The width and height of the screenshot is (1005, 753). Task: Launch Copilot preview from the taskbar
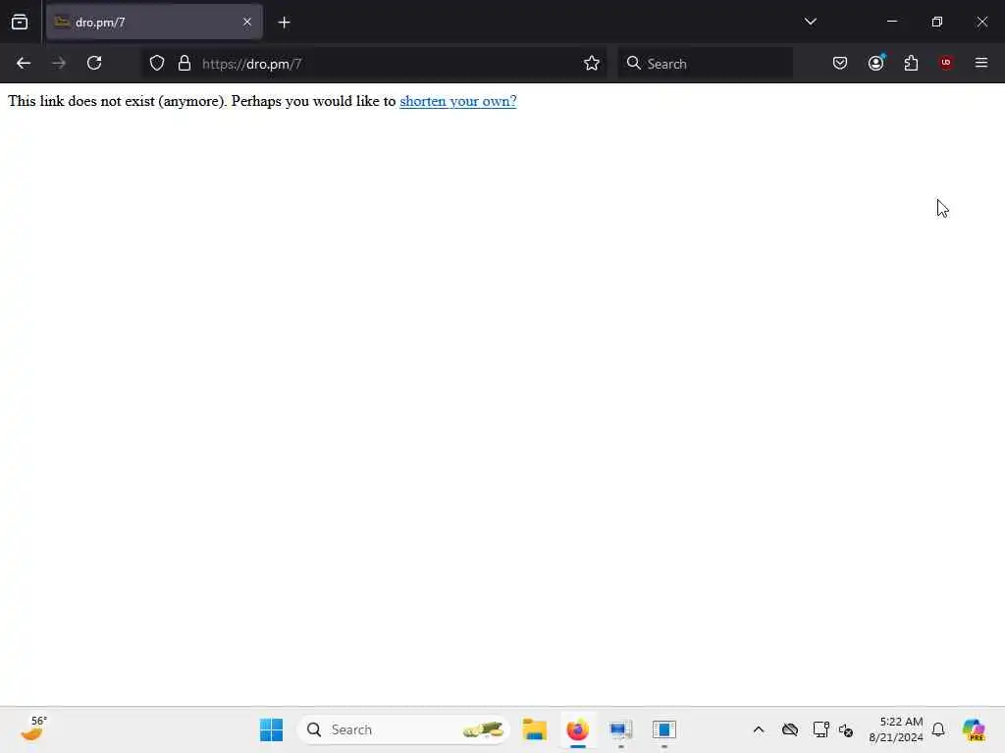point(974,729)
